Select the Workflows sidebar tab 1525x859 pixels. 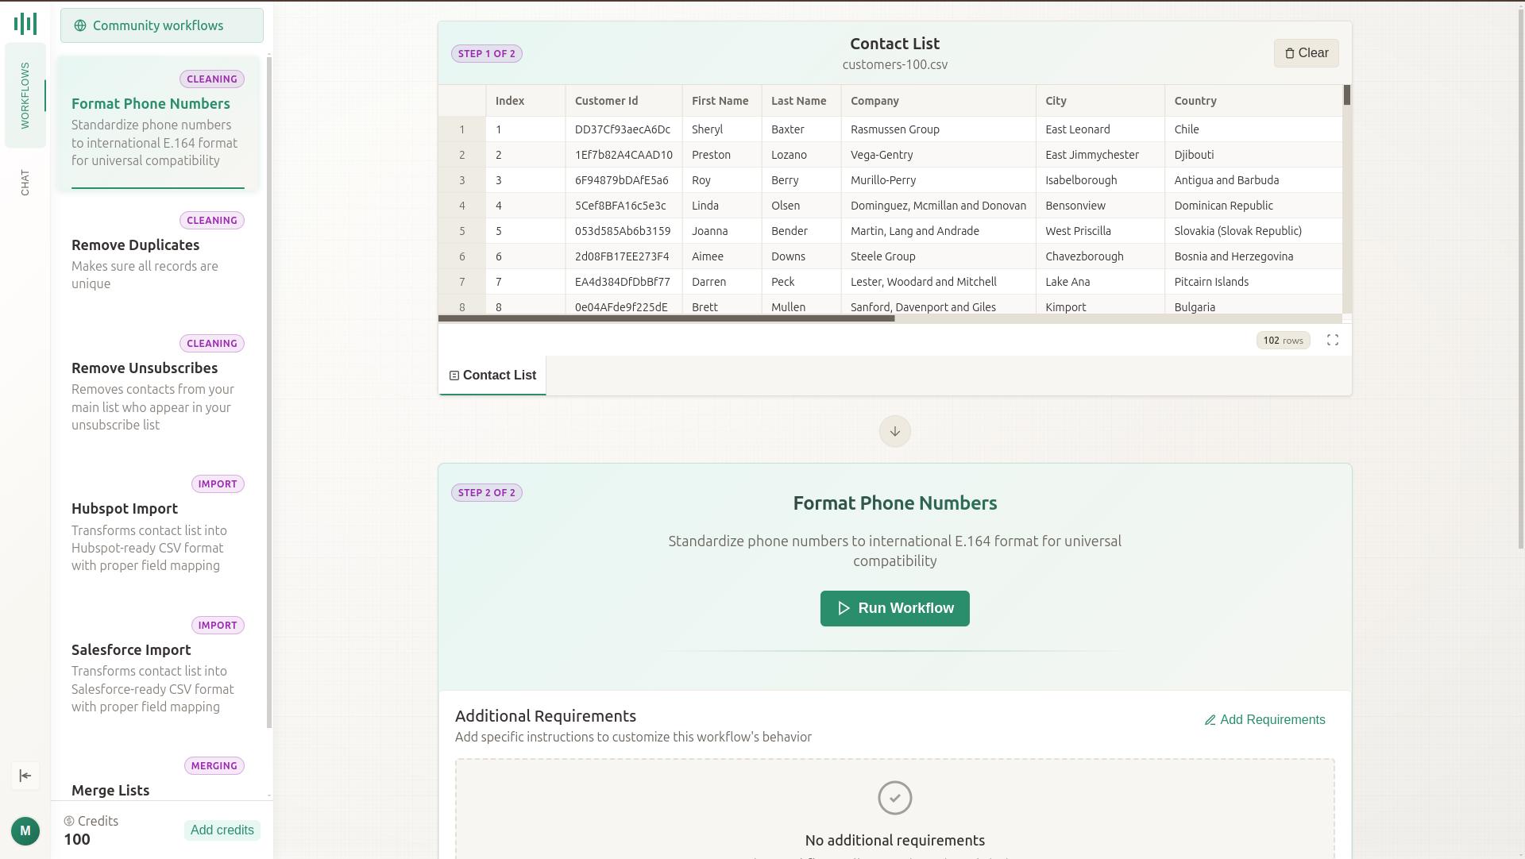click(25, 95)
